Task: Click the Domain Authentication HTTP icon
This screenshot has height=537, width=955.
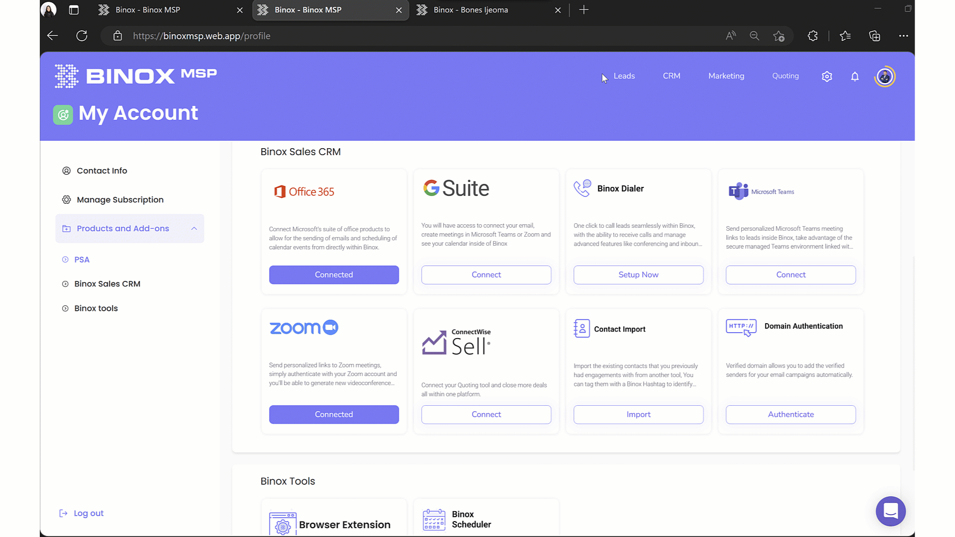Action: (x=741, y=328)
